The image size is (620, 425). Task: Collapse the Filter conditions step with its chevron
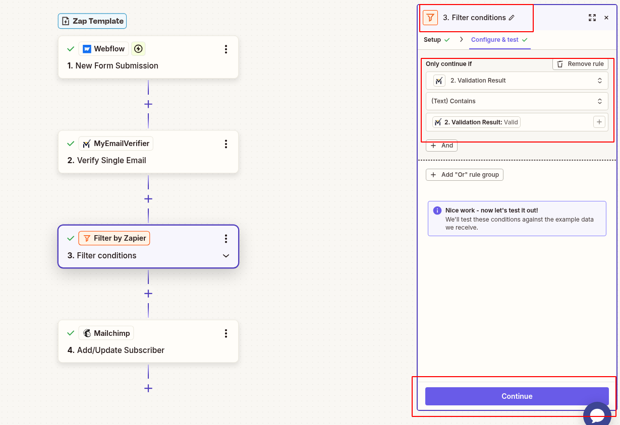click(x=226, y=256)
